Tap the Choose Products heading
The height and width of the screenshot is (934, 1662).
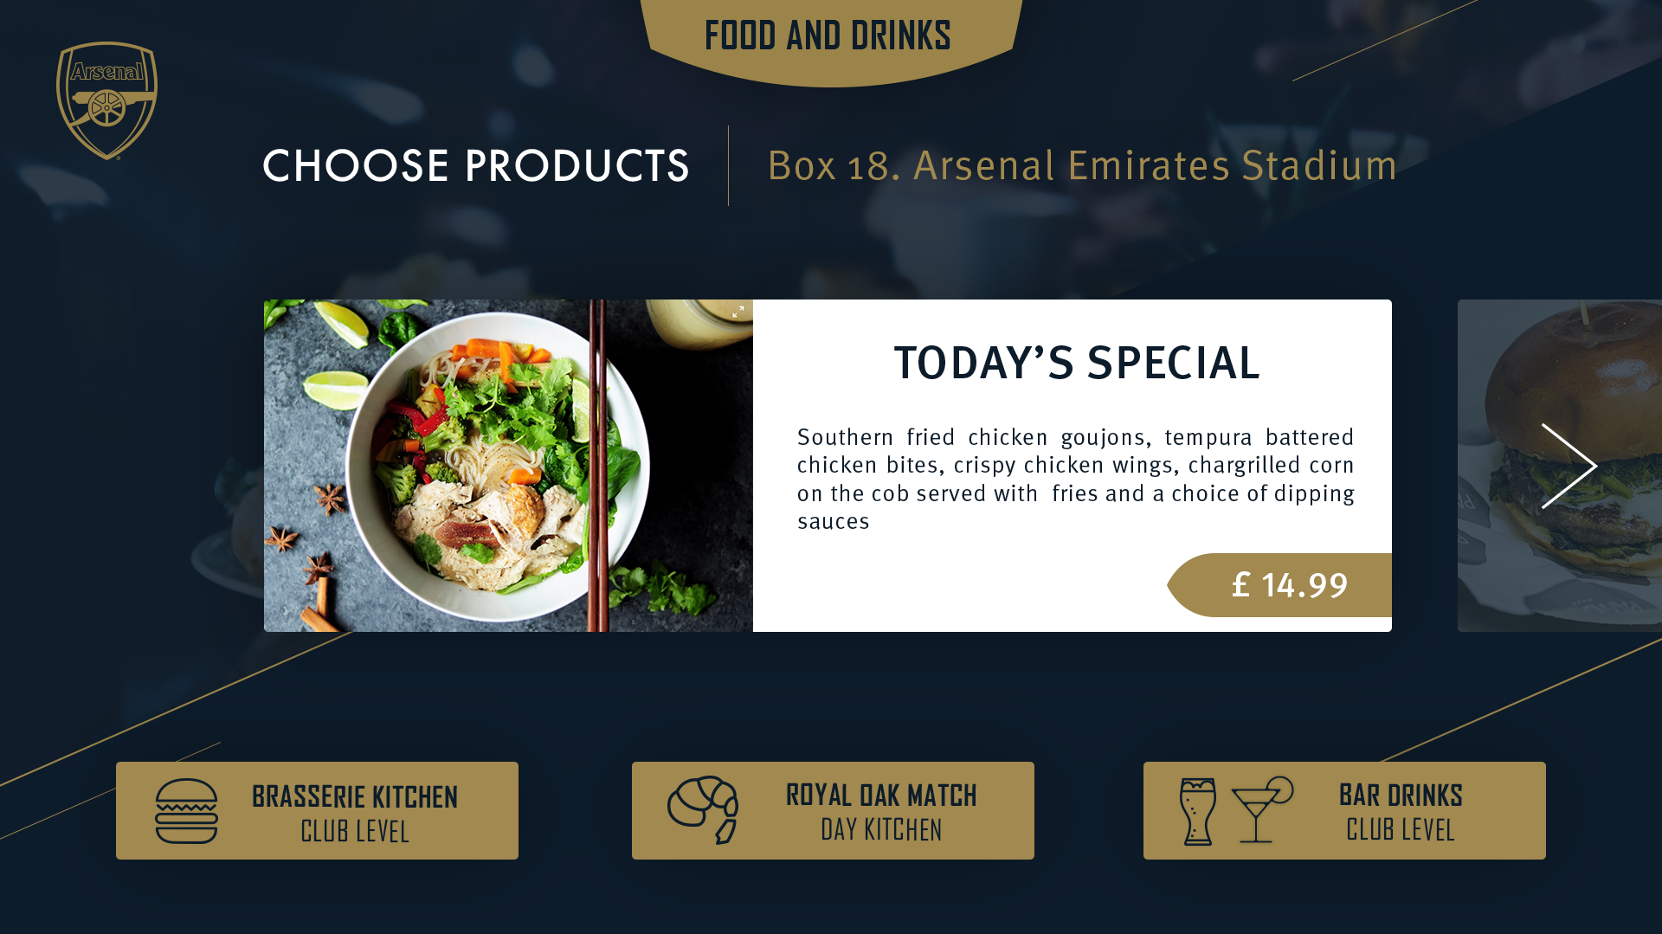475,165
